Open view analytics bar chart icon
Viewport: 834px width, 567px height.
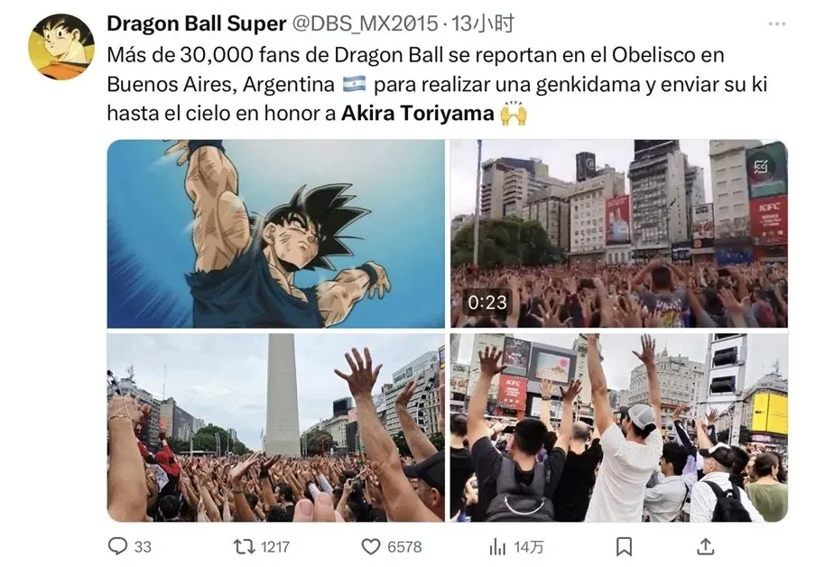coord(497,546)
